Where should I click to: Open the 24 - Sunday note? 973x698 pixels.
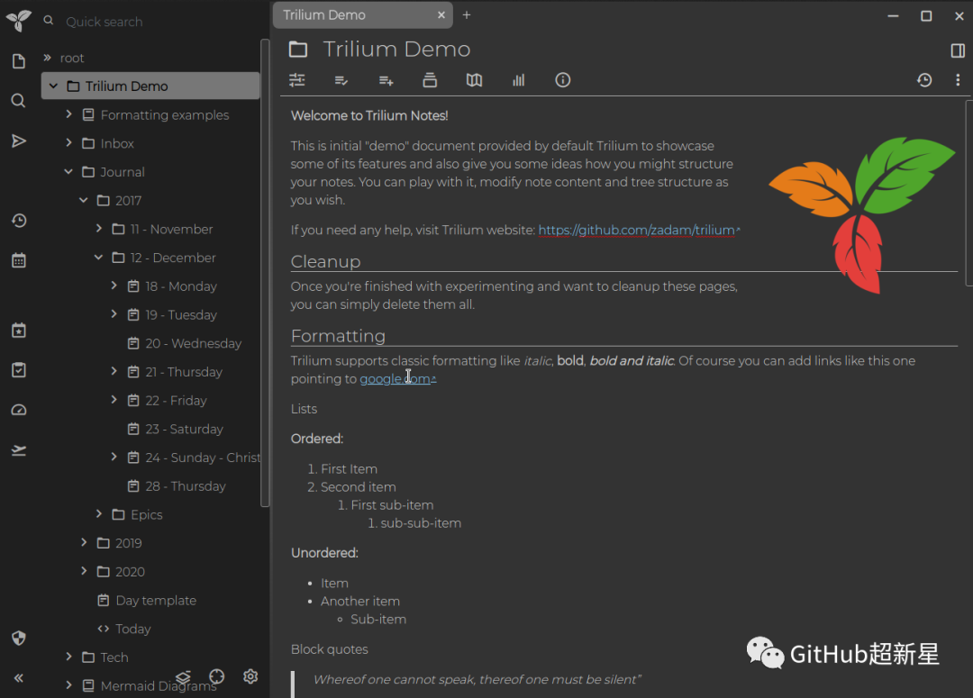pyautogui.click(x=203, y=458)
